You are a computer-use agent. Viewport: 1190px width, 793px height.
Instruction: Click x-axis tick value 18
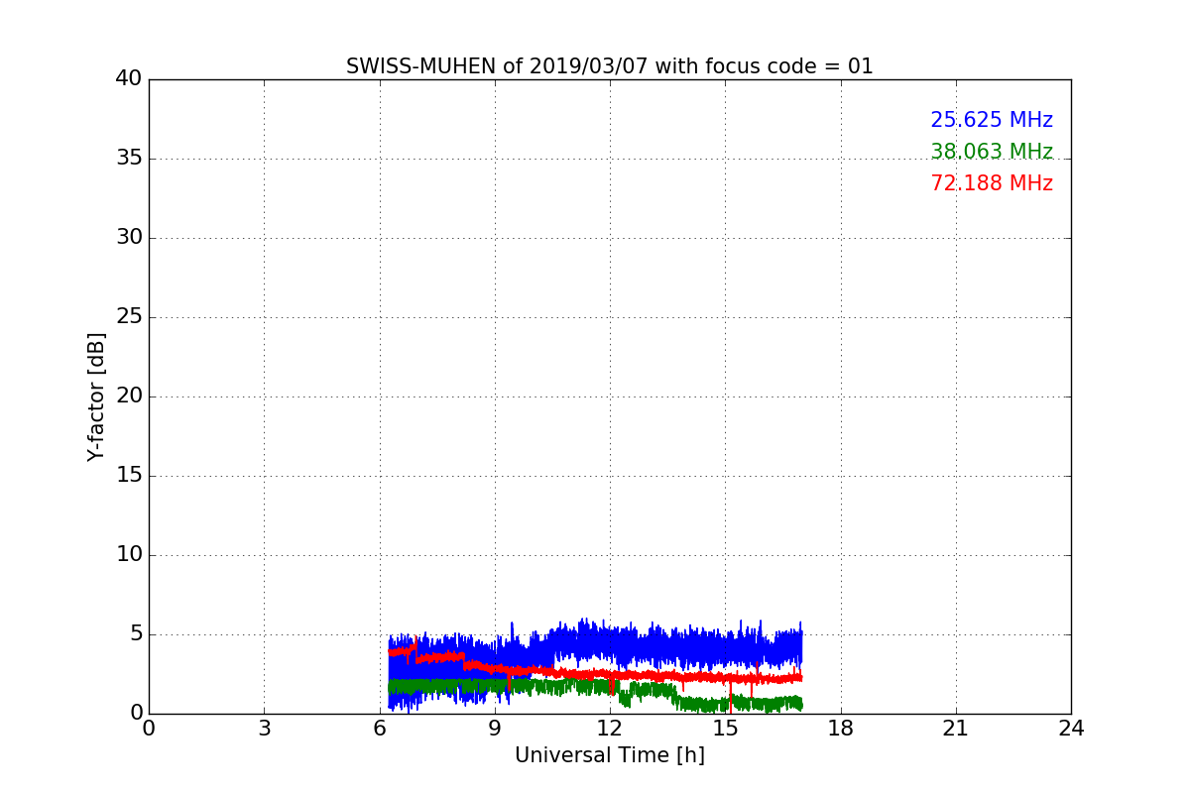[x=841, y=729]
